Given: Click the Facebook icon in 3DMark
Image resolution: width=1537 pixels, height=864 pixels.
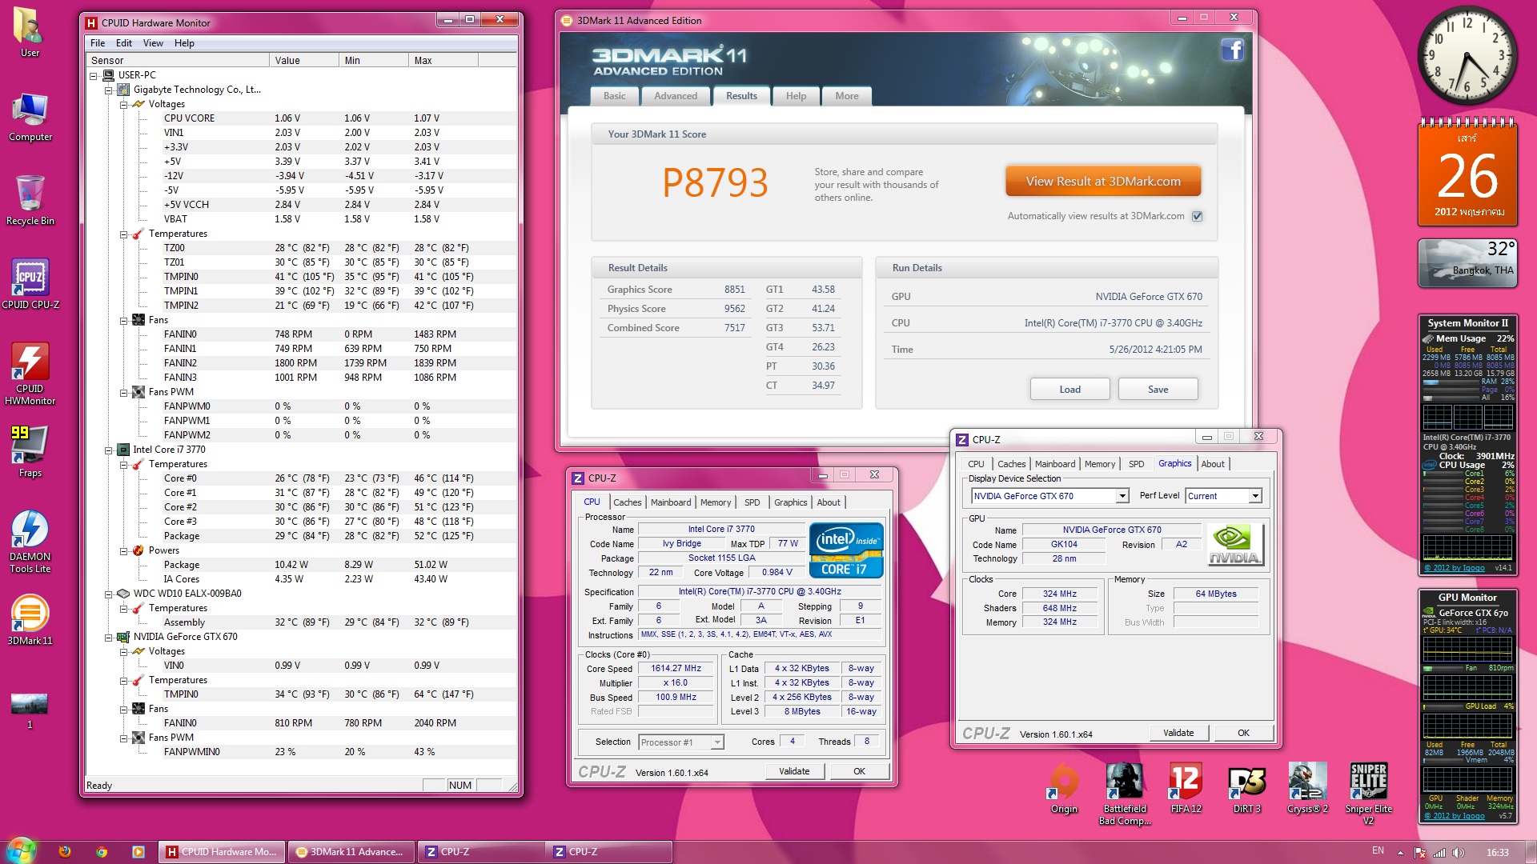Looking at the screenshot, I should 1232,50.
